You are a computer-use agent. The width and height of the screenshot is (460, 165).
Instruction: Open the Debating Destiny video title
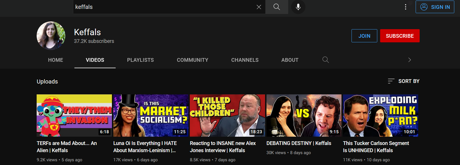(299, 143)
